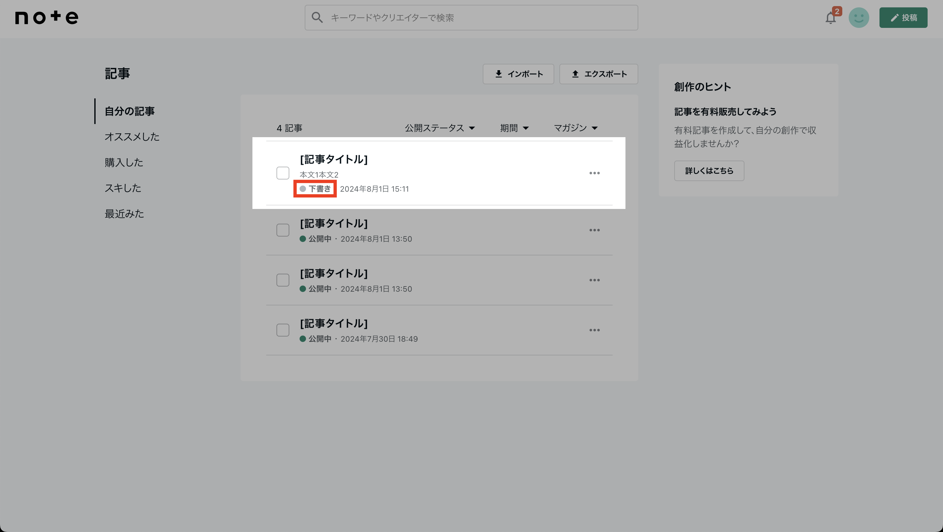The width and height of the screenshot is (943, 532).
Task: Click 詳しくはこちら link in hints panel
Action: click(709, 170)
